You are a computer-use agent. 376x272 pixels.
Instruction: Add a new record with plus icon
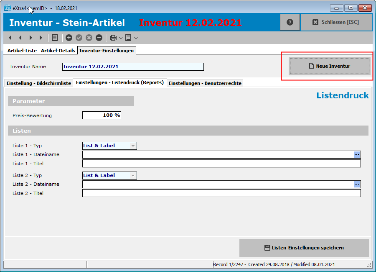click(69, 38)
